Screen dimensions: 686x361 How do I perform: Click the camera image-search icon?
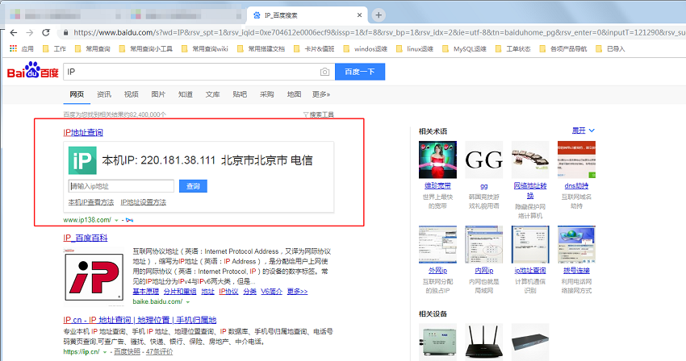click(x=324, y=72)
